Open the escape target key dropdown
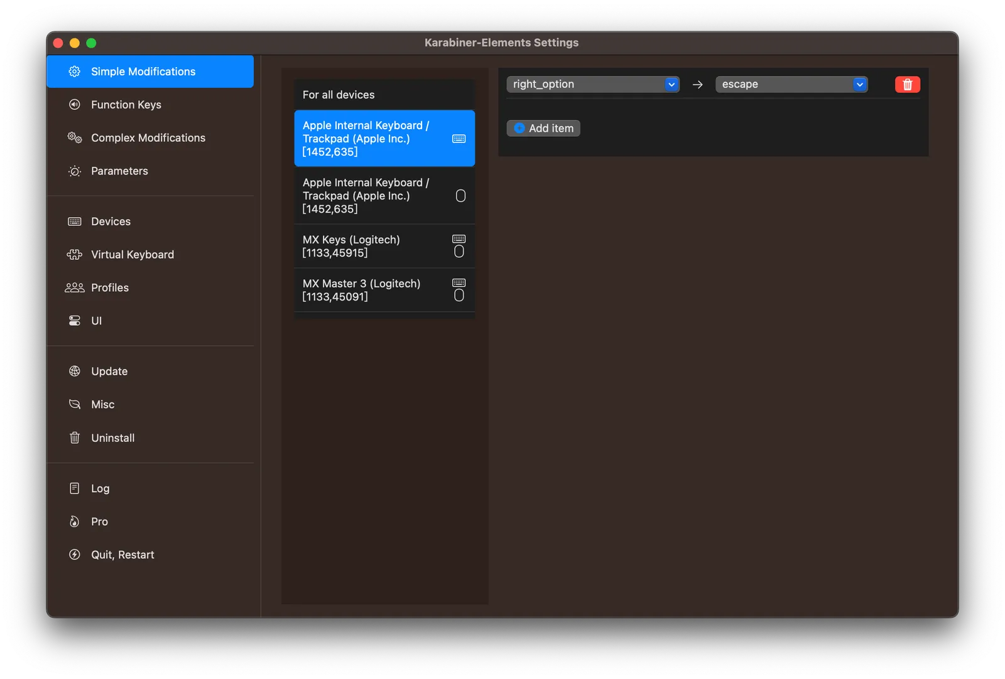Viewport: 1005px width, 679px height. point(791,85)
